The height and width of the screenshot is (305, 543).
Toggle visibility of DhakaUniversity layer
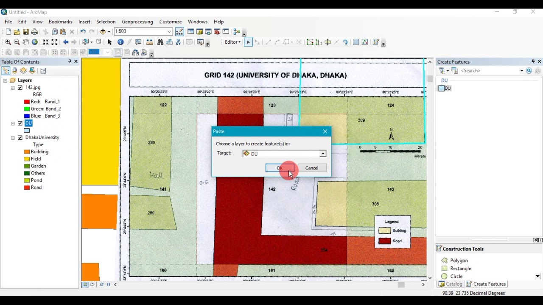20,138
